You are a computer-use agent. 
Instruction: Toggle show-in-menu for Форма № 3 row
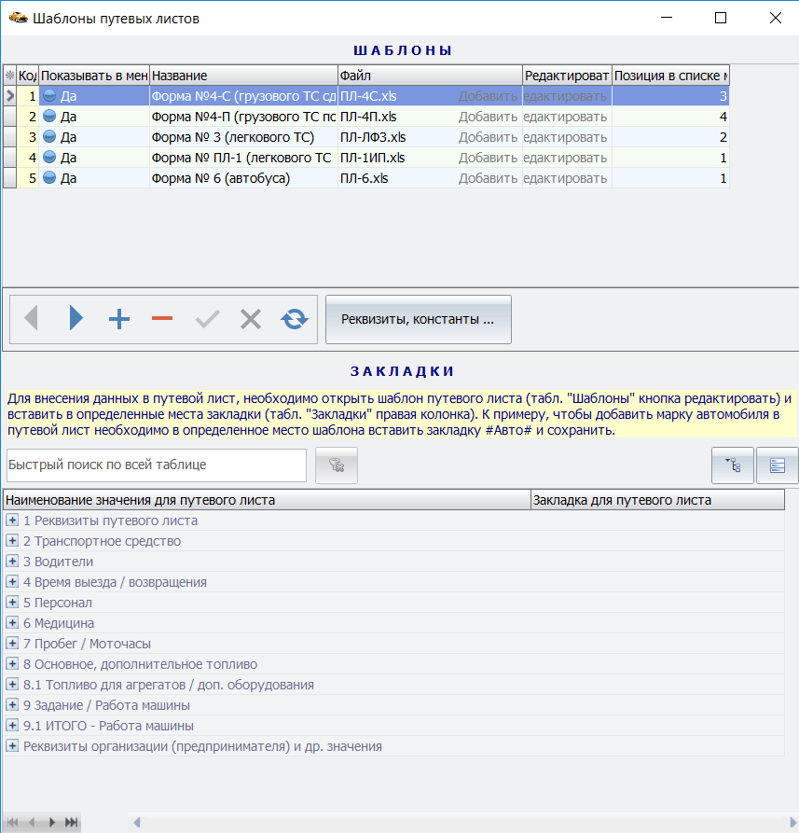[x=49, y=137]
